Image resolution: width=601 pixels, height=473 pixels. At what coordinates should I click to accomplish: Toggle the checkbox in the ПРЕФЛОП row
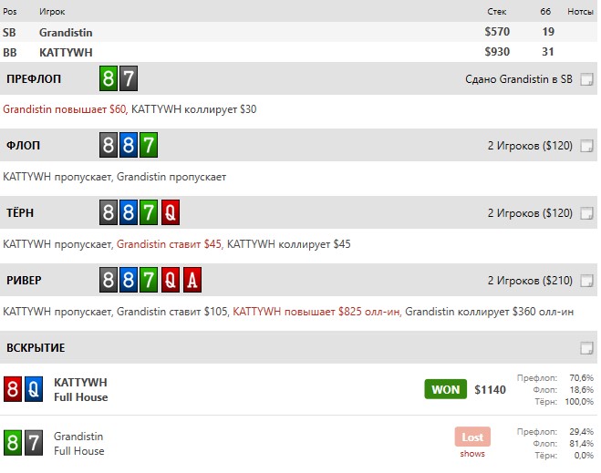[x=586, y=79]
